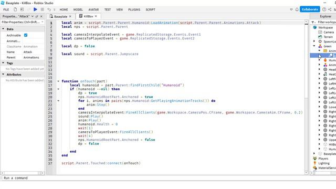The image size is (336, 189).
Task: Select the Animations folder icon
Action: click(325, 51)
